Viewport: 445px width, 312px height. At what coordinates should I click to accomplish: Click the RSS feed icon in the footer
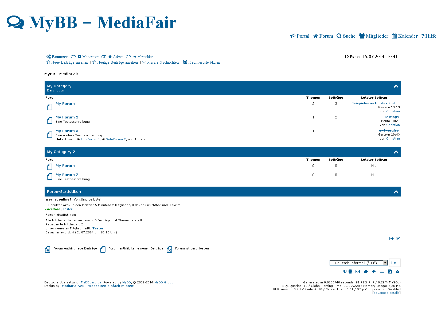click(x=397, y=272)
